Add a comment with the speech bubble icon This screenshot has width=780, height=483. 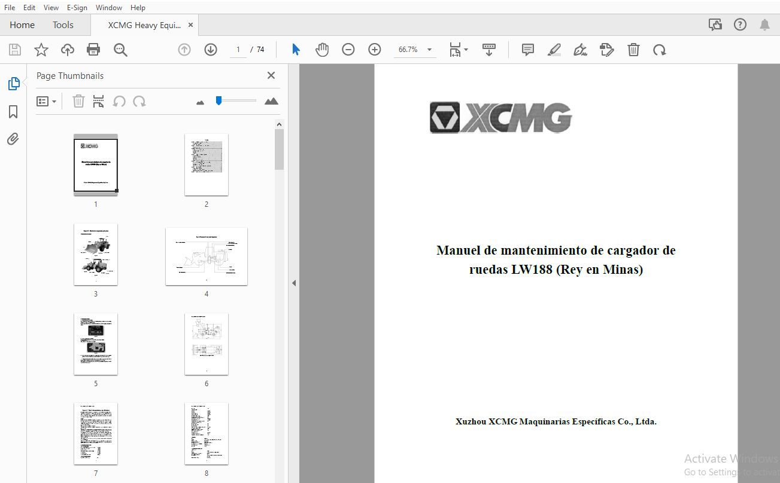(528, 50)
